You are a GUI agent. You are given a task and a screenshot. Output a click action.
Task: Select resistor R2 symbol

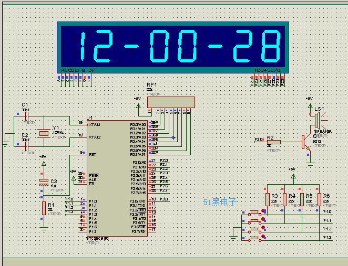pos(274,142)
